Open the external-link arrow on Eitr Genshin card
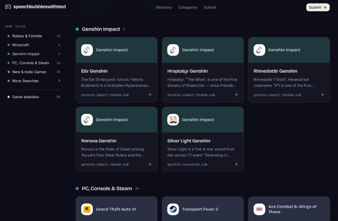The width and height of the screenshot is (338, 221). click(150, 95)
